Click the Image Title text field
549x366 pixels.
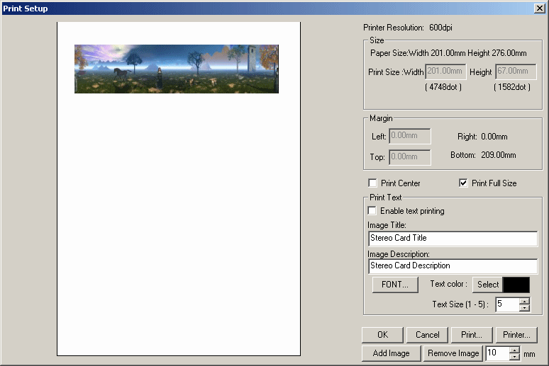pyautogui.click(x=453, y=239)
